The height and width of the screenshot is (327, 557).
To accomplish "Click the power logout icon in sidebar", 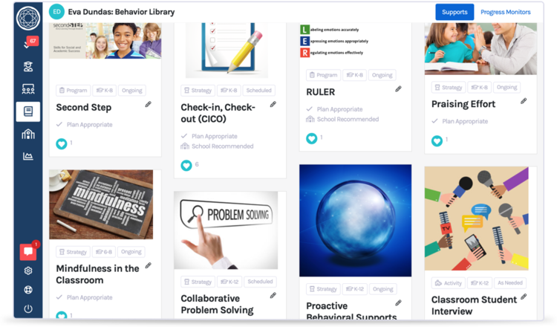I will tap(28, 308).
